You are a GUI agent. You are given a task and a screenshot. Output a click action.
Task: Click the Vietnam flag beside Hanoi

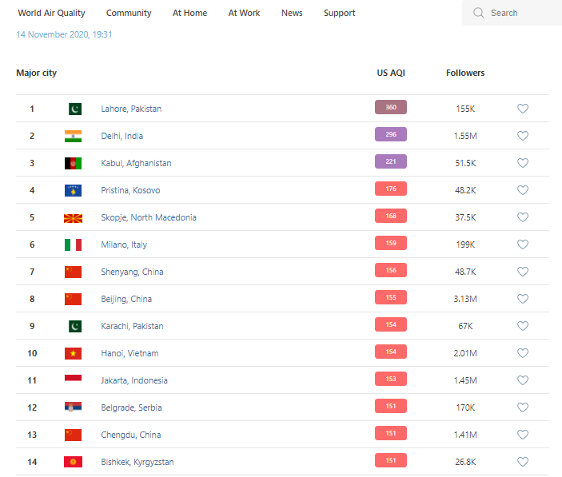pos(73,353)
